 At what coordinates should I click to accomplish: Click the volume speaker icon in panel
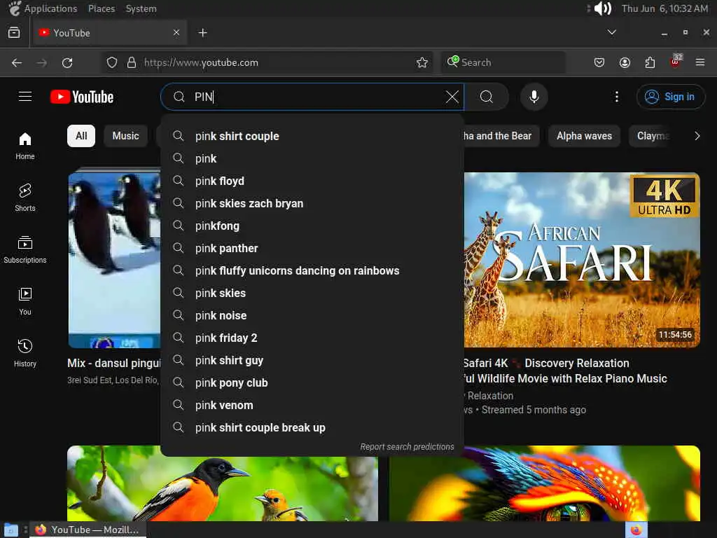pyautogui.click(x=602, y=8)
